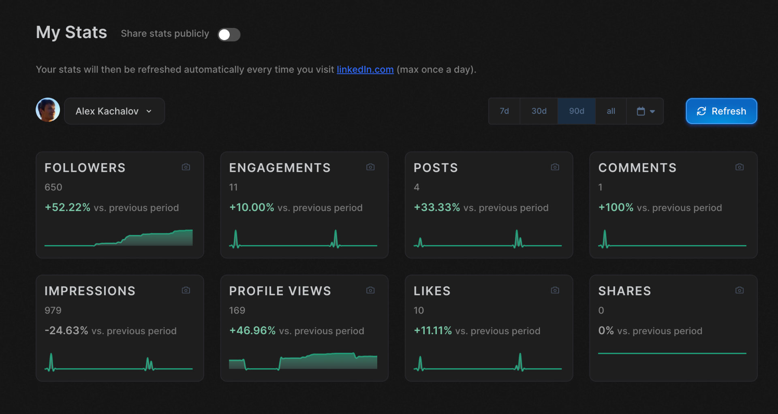Screen dimensions: 778x414
Task: Open the linkedIn.com link
Action: pos(365,70)
